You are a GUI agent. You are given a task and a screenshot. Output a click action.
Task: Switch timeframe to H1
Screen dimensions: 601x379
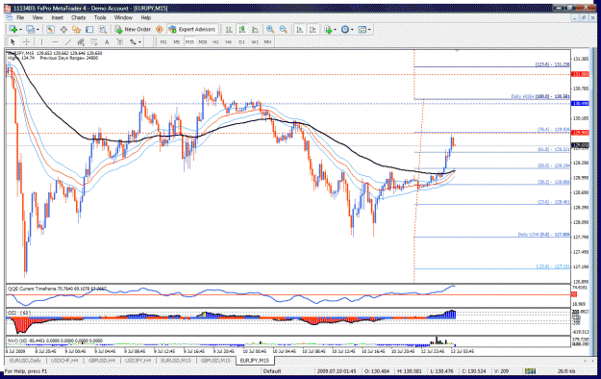point(215,41)
